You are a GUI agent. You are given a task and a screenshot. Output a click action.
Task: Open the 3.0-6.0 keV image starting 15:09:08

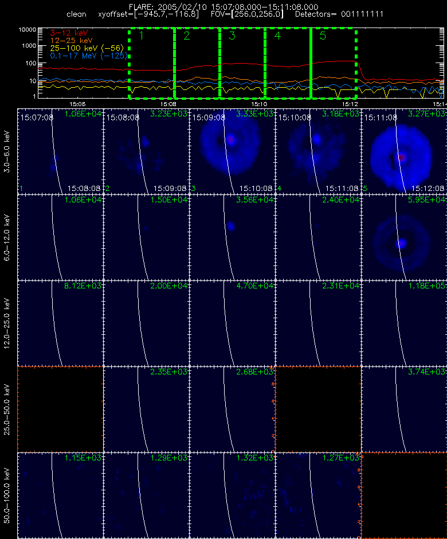tap(232, 151)
